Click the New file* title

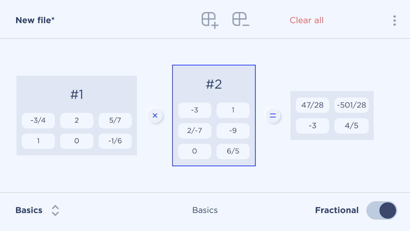click(35, 20)
